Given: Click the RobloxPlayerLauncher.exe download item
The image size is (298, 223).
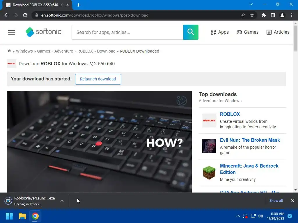Looking at the screenshot, I should (x=31, y=201).
